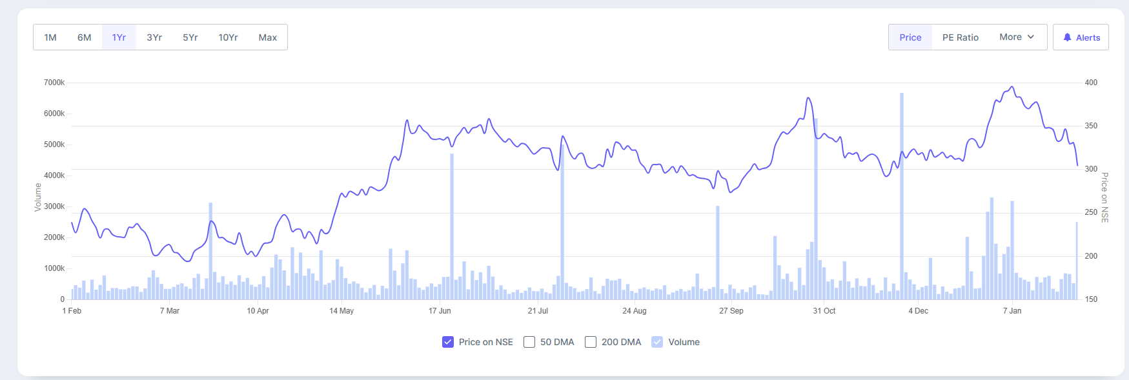Image resolution: width=1129 pixels, height=380 pixels.
Task: Click the More dropdown chevron arrow
Action: (1031, 37)
